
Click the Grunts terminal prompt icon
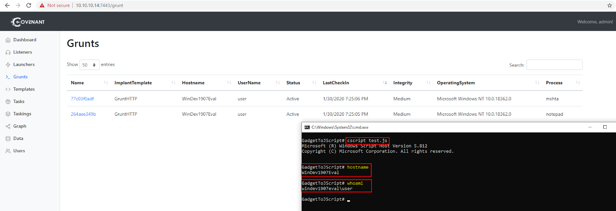click(x=8, y=77)
